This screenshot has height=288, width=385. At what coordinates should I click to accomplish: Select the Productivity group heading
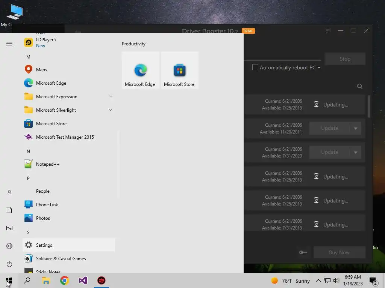point(133,44)
